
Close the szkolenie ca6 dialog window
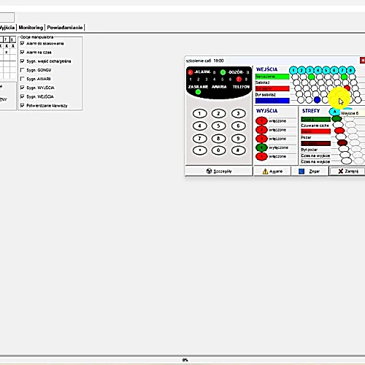pos(362,60)
